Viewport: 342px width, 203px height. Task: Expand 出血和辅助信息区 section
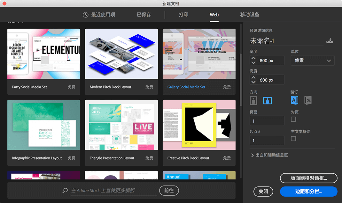269,155
